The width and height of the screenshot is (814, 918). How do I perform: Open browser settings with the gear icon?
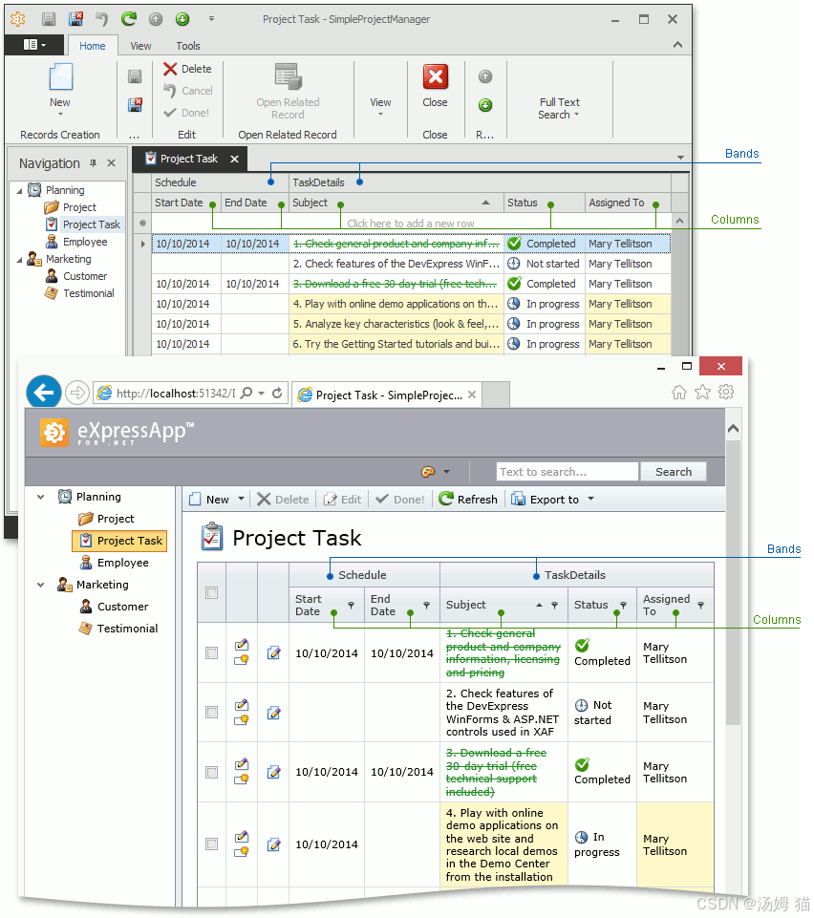click(726, 392)
